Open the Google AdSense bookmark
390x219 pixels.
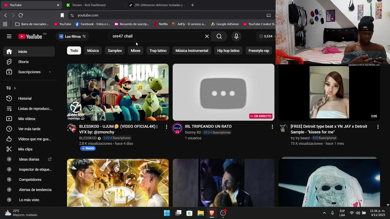[x=225, y=24]
